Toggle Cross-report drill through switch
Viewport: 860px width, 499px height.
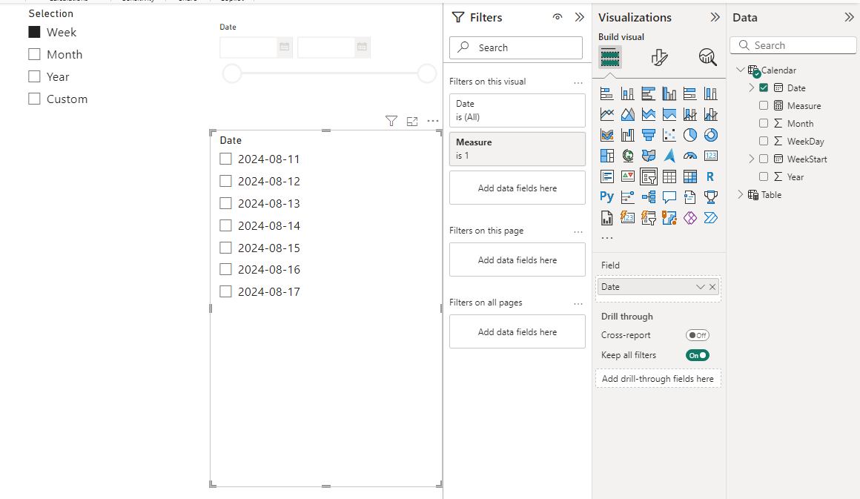[x=697, y=335]
